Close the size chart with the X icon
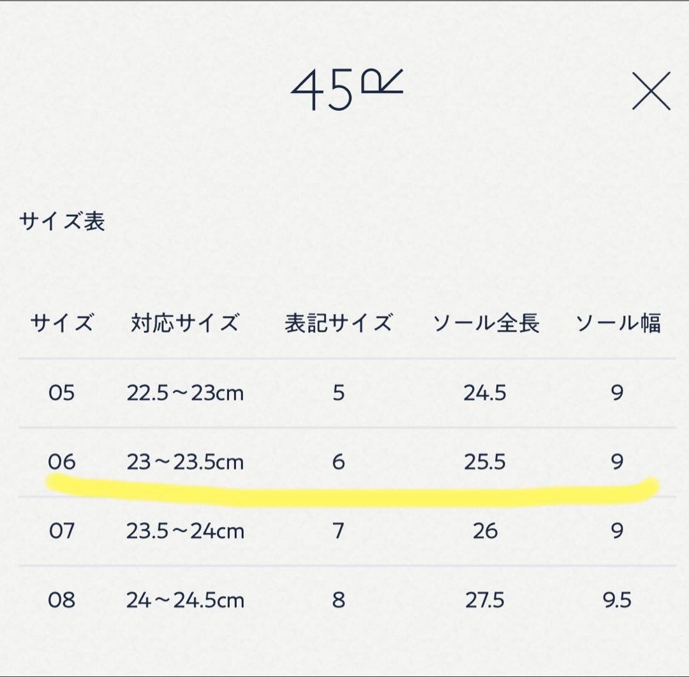This screenshot has width=689, height=677. pos(651,91)
